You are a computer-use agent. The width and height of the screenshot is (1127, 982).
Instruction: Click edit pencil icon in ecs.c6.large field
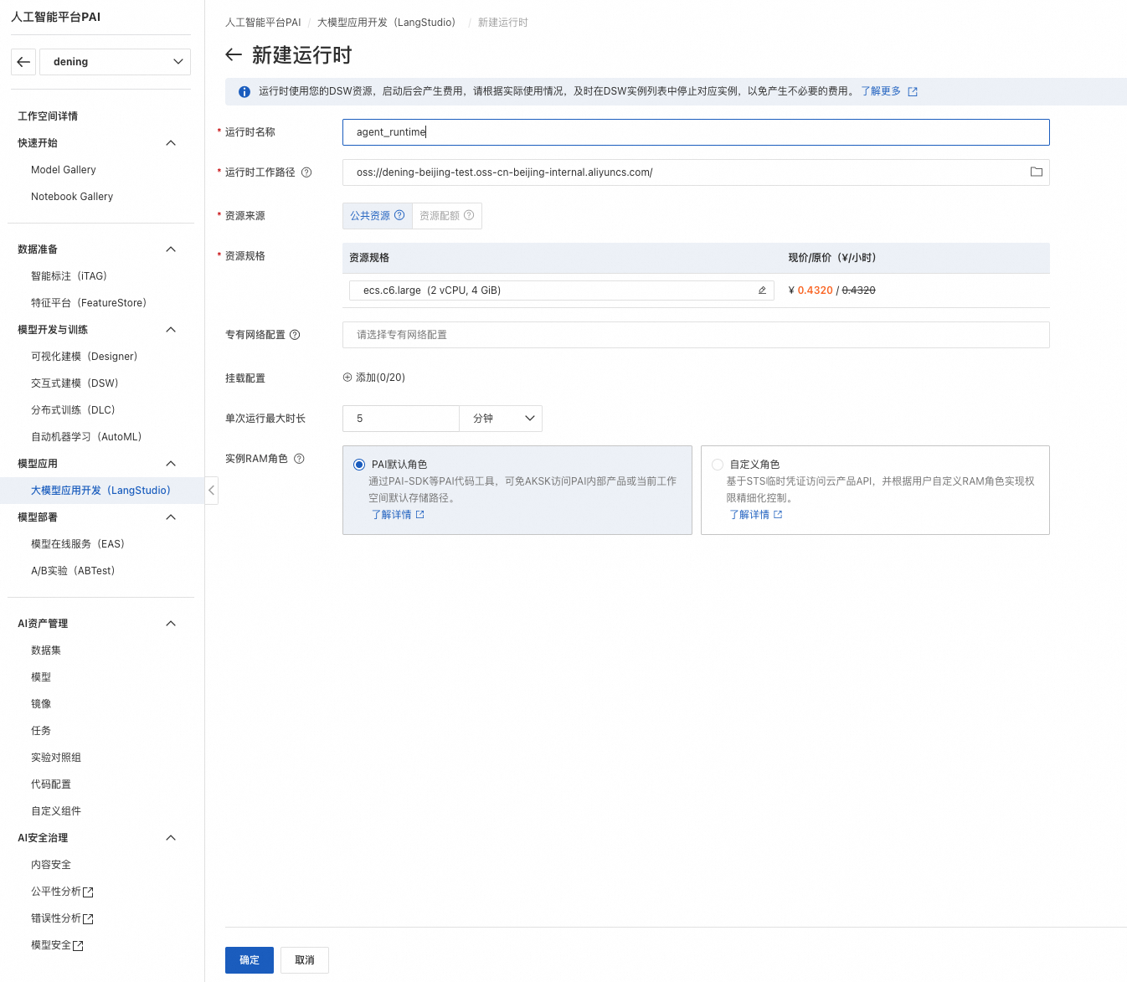tap(762, 290)
